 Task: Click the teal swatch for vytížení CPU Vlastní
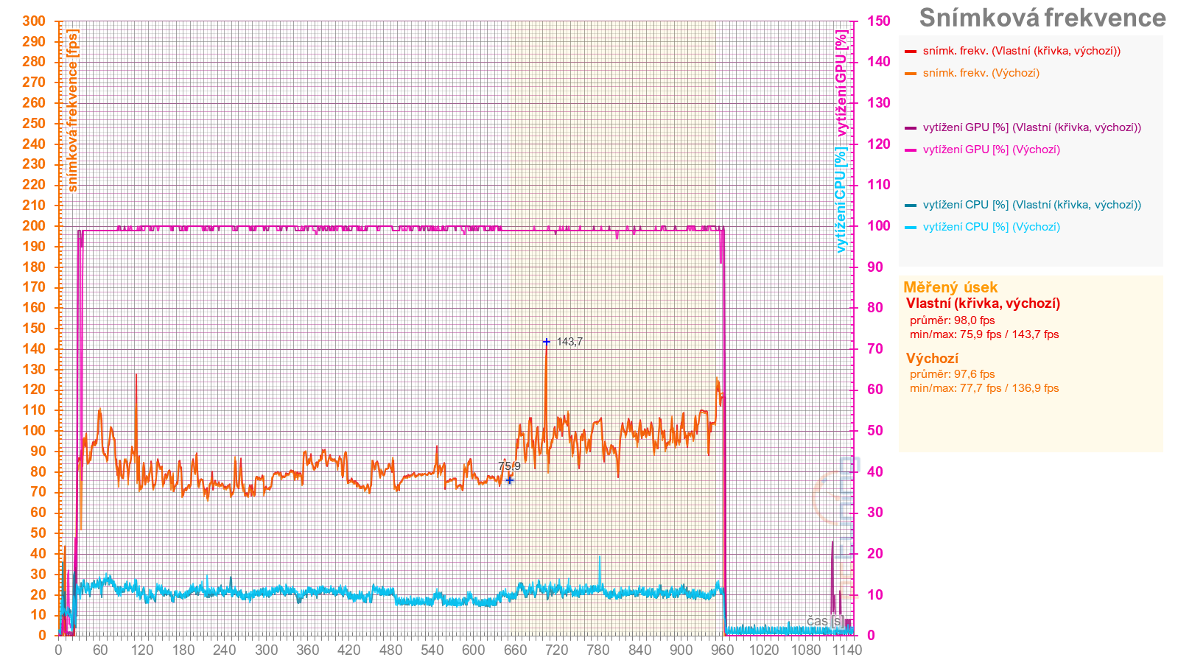tap(911, 206)
